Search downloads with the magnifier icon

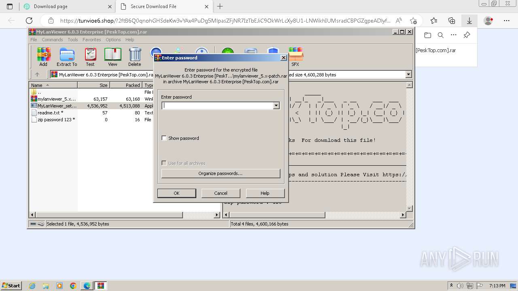(x=441, y=35)
